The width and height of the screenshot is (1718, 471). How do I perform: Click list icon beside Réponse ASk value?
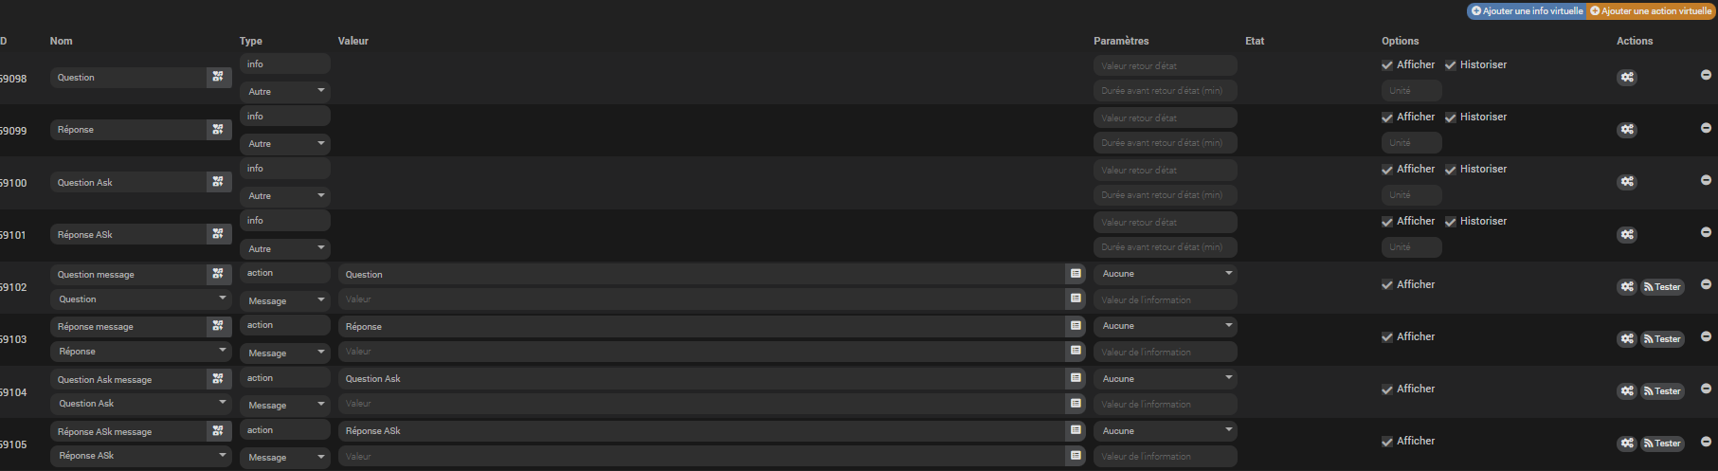click(x=1076, y=430)
